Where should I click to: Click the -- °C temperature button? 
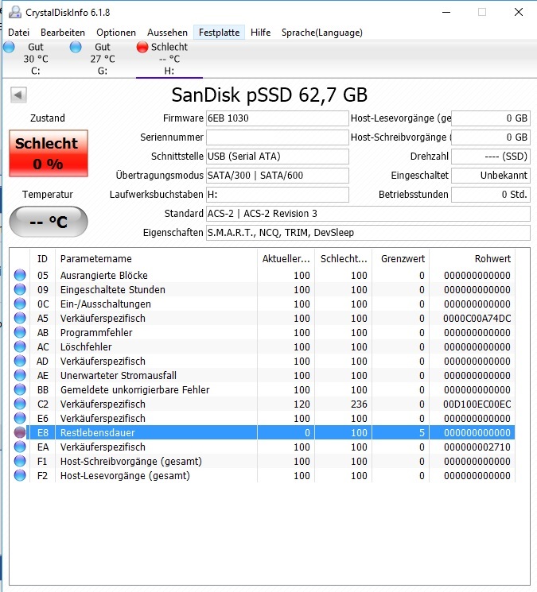coord(49,222)
